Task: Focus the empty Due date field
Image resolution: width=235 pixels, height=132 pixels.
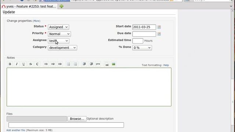Action: [x=144, y=34]
